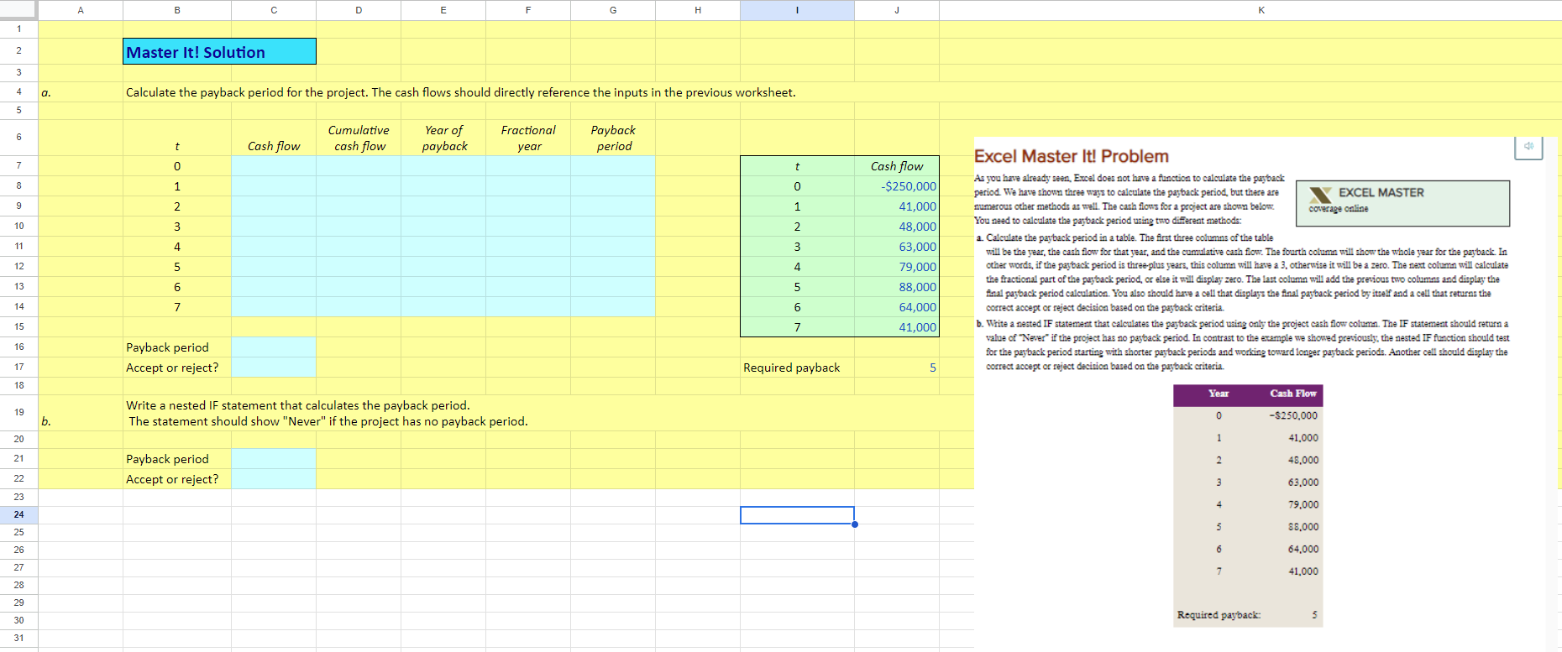Select empty year of payback cell E11
The height and width of the screenshot is (652, 1562).
443,247
